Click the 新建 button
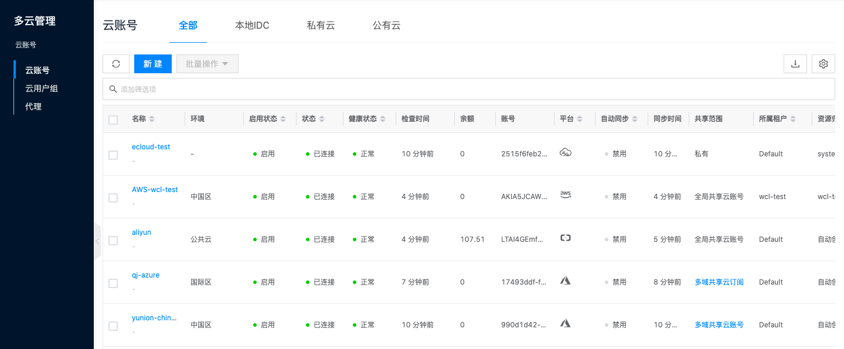 pos(152,64)
